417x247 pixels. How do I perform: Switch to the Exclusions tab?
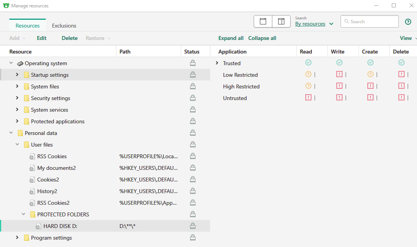64,26
